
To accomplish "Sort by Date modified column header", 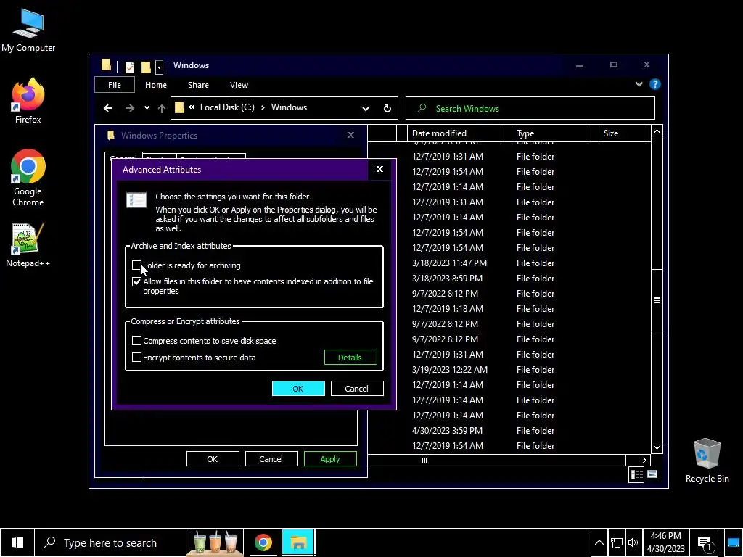I will [x=455, y=133].
